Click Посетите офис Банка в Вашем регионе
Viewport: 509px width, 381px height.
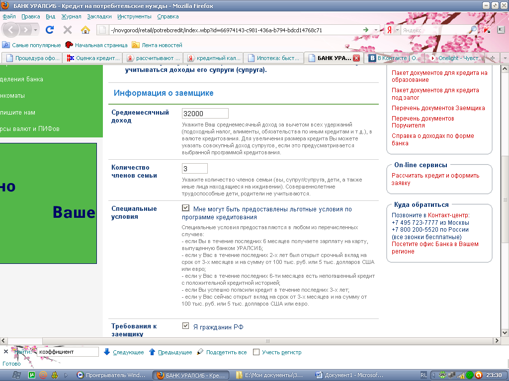coord(435,248)
